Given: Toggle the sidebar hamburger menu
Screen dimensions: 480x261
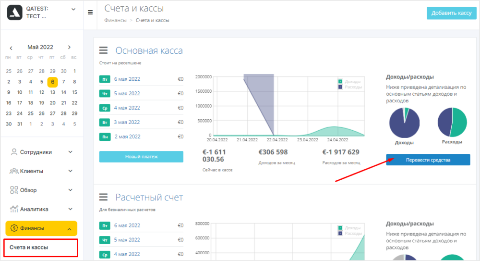Looking at the screenshot, I should click(x=90, y=12).
